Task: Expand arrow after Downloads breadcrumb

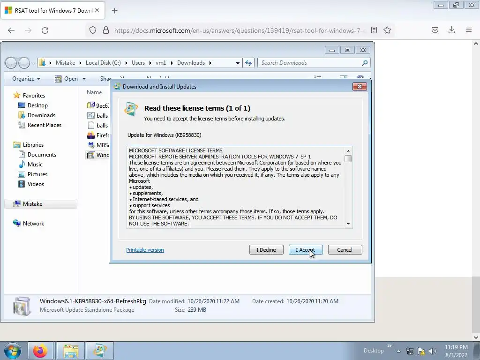Action: [x=210, y=63]
